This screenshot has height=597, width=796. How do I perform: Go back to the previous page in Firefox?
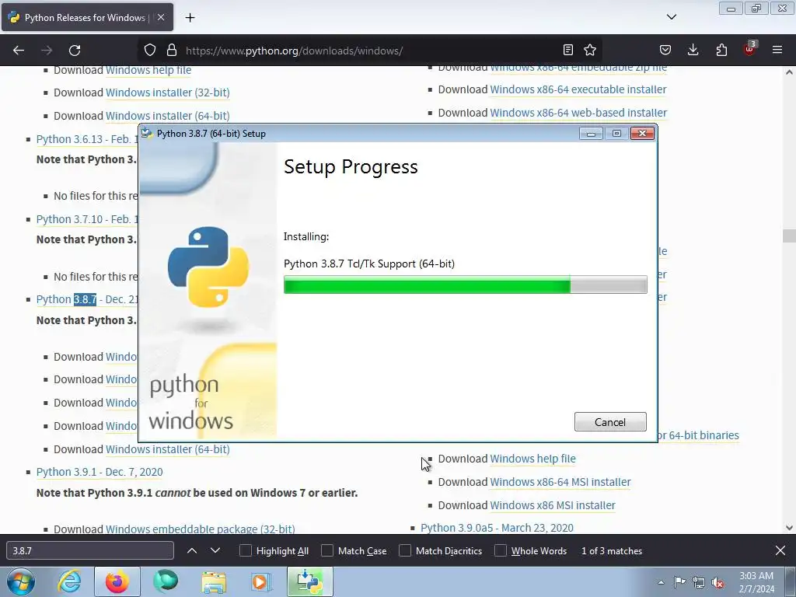[x=19, y=51]
